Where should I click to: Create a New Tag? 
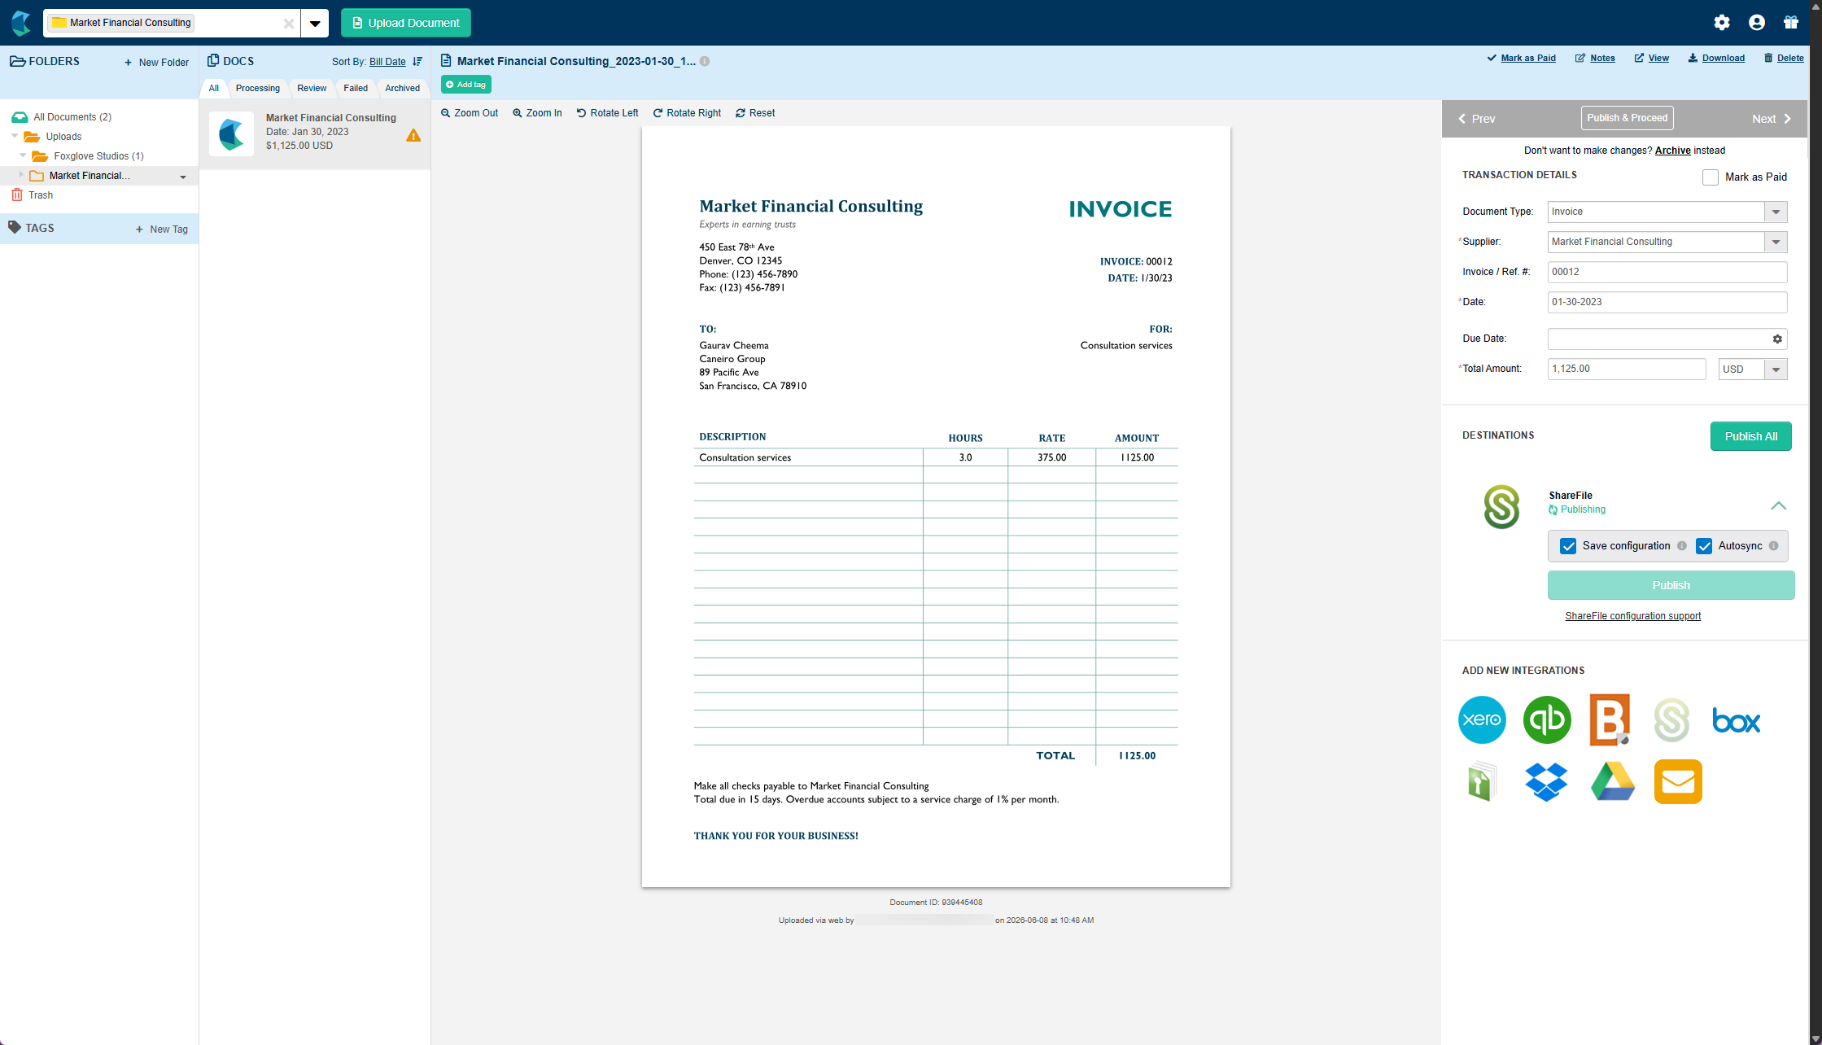(161, 230)
